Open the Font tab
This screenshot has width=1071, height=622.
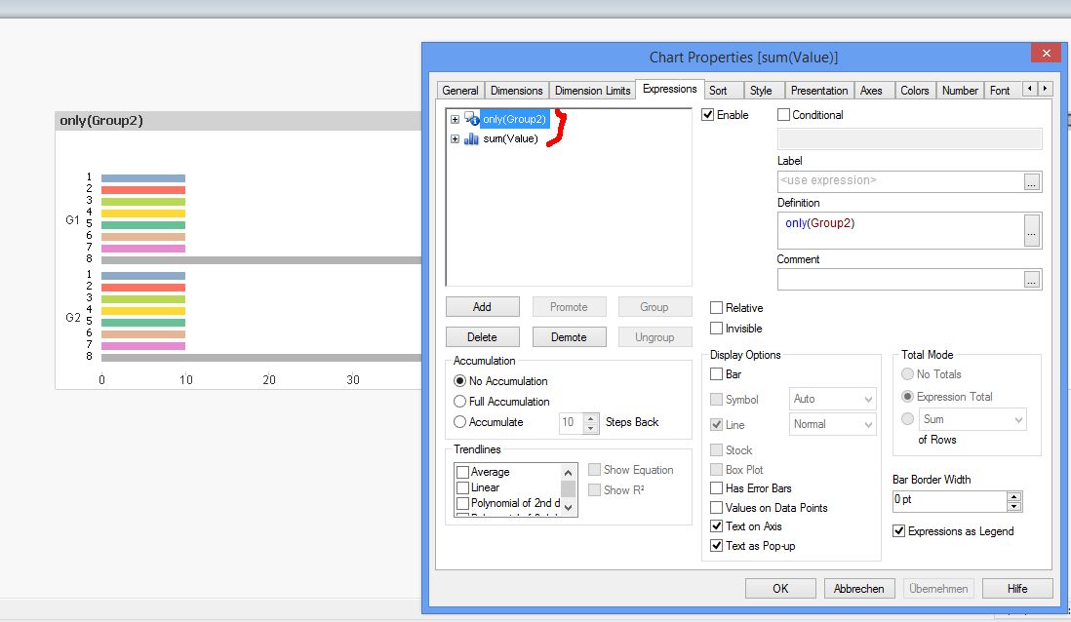pyautogui.click(x=1000, y=91)
